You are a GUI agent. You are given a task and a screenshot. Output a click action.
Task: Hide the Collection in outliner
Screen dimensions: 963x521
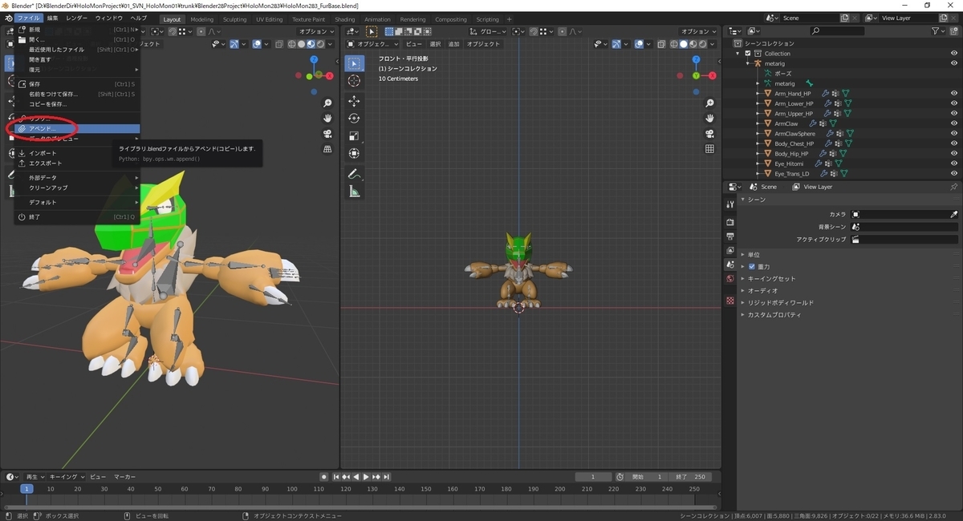click(954, 54)
